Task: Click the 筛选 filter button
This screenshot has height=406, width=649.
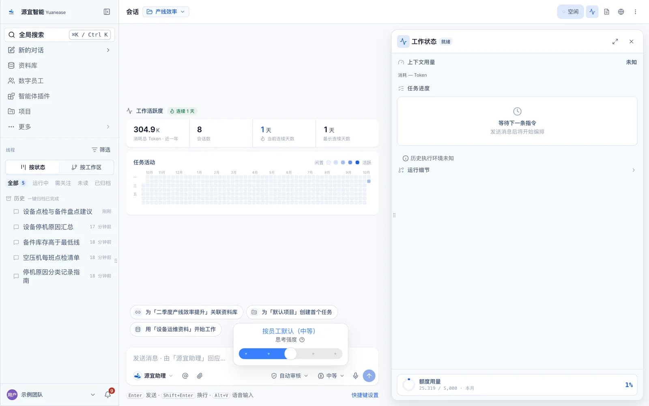Action: point(101,150)
